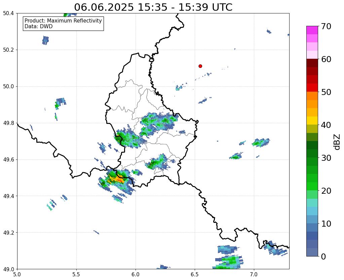
Task: Click the title "06.06.2025 15:35 - 15:39 UTC"
Action: [x=153, y=7]
